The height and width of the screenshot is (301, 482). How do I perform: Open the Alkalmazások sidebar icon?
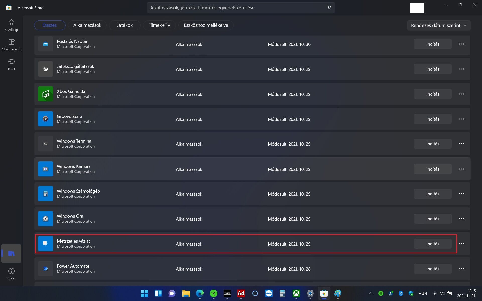(x=11, y=45)
